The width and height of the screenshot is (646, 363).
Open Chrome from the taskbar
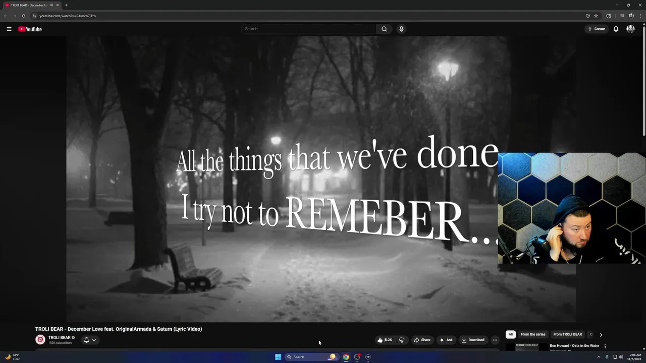pos(346,357)
